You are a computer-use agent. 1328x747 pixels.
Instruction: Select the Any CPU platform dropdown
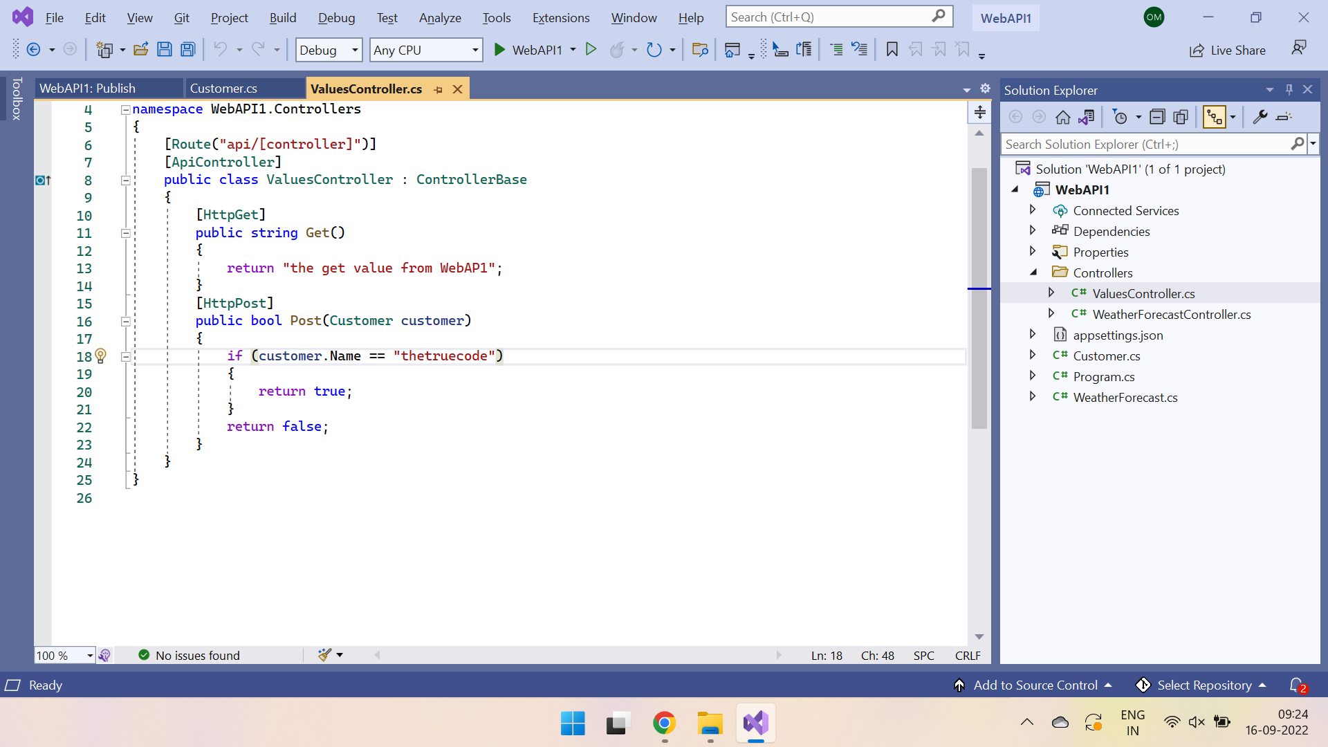[x=425, y=49]
